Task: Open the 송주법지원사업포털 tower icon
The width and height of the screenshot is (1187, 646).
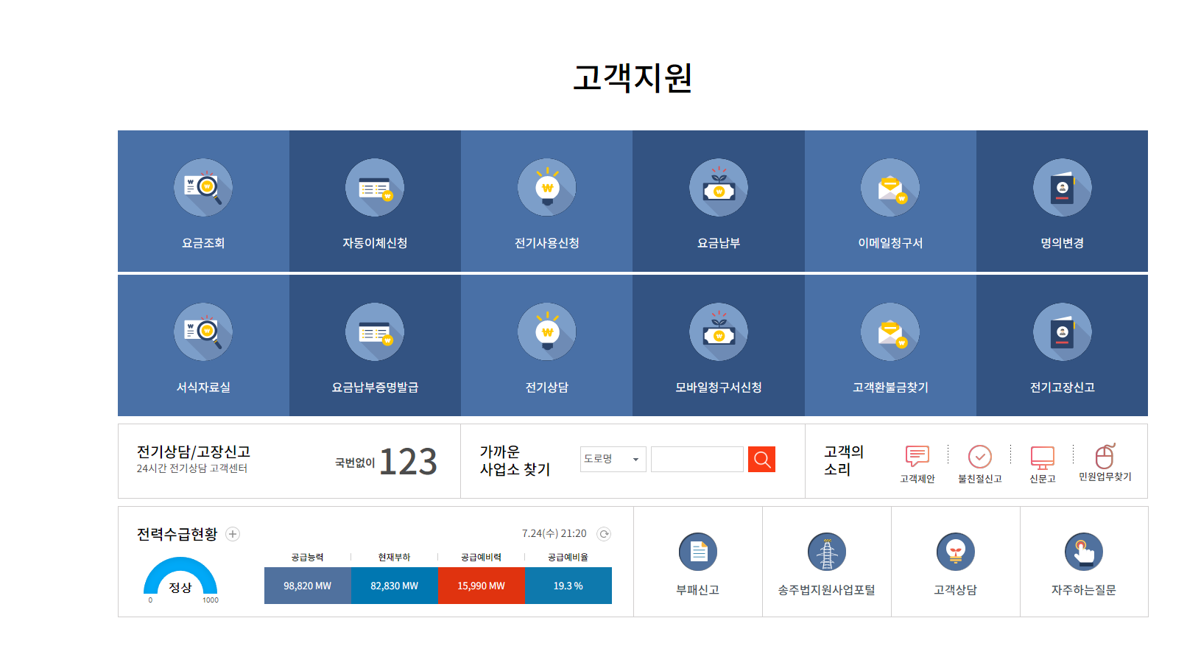Action: coord(827,552)
